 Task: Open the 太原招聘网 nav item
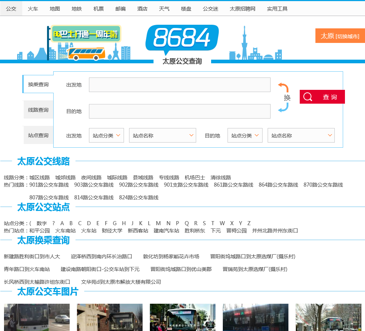[x=242, y=9]
